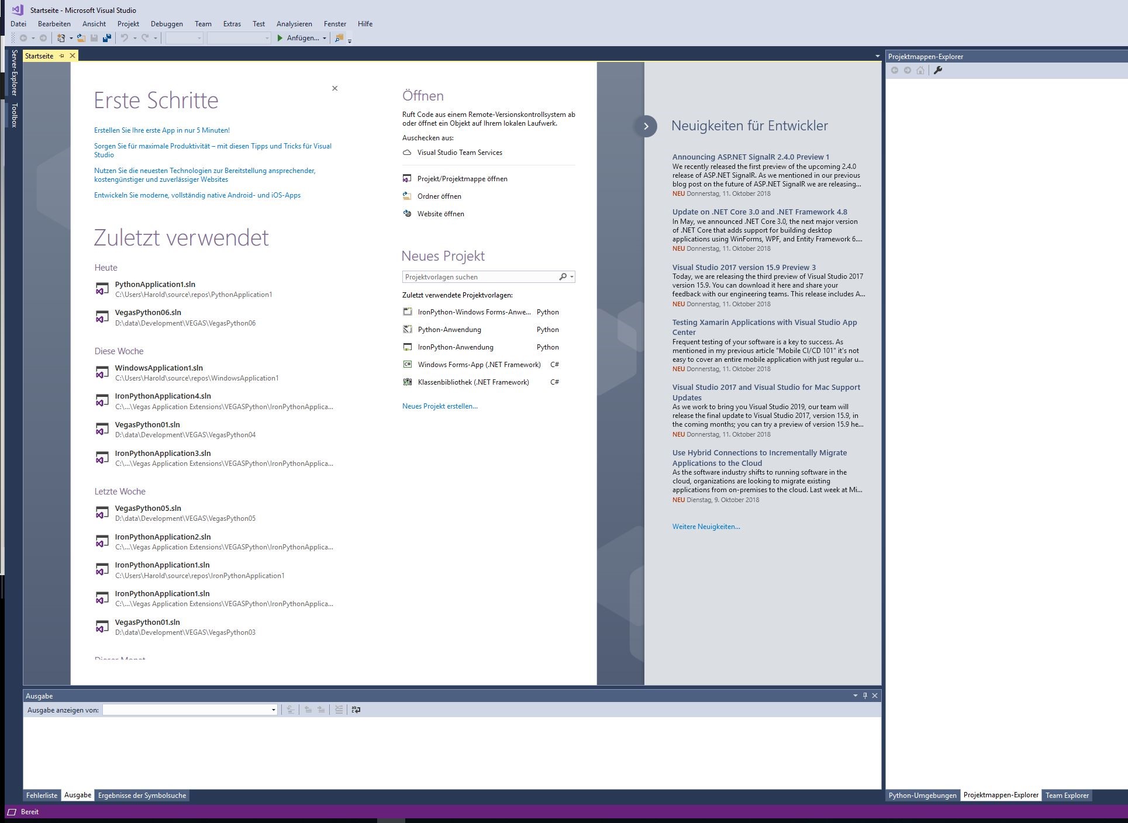1128x823 pixels.
Task: Switch to the Team Explorer tab
Action: (x=1067, y=796)
